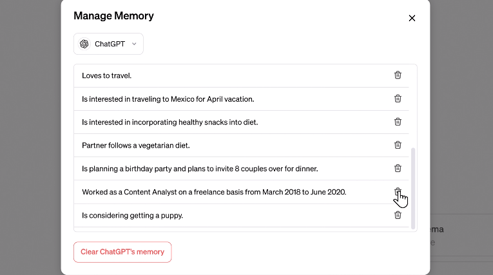Screen dimensions: 493x275
Task: Click Clear ChatGPT's memory button
Action: coord(122,252)
